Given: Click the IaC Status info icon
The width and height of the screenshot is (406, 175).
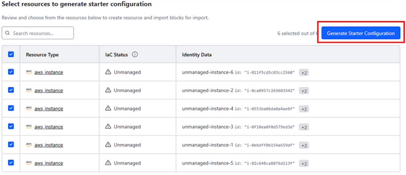Looking at the screenshot, I should coord(135,55).
